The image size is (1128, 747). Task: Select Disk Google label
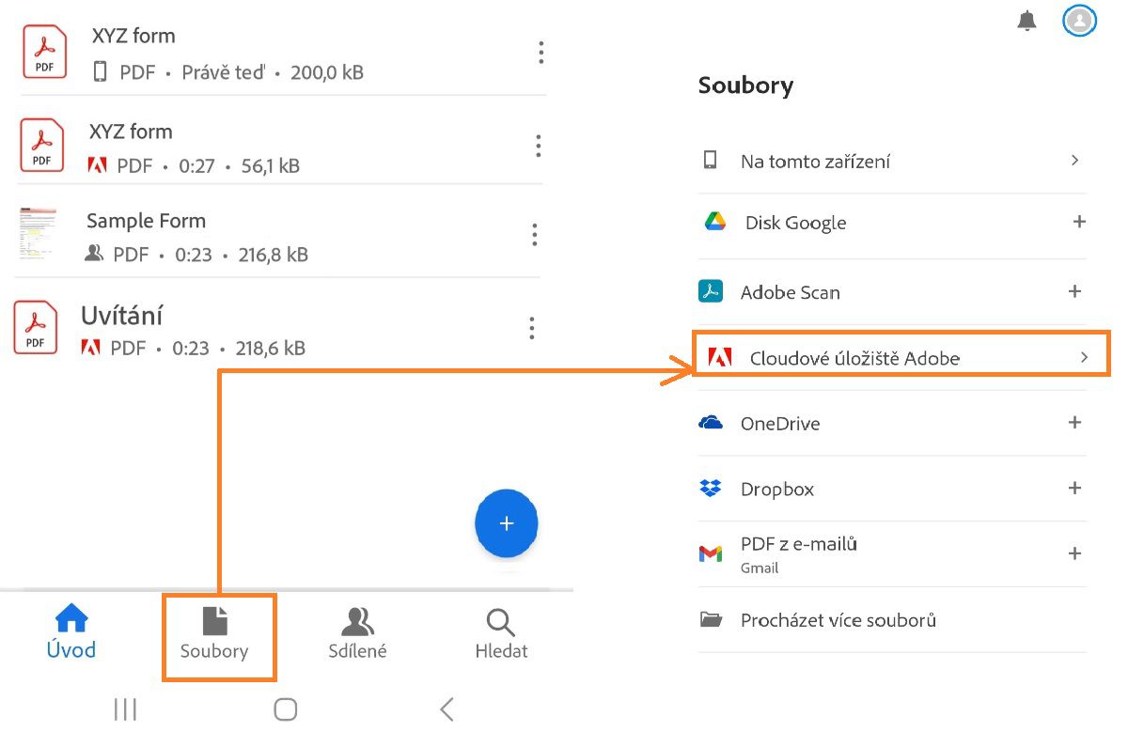pos(795,223)
